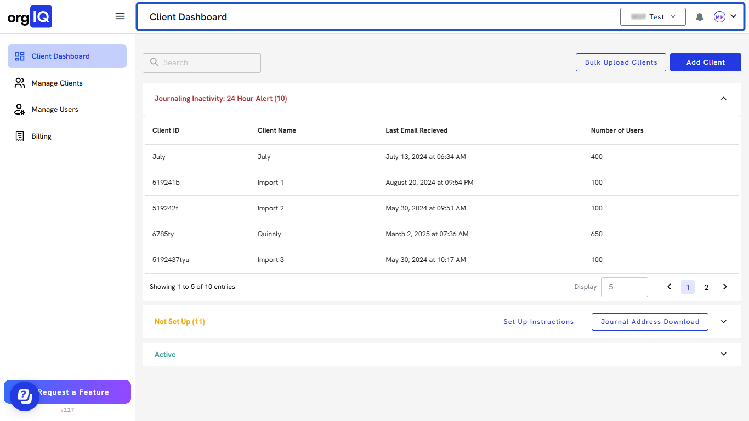The image size is (749, 421).
Task: Open the Test organization dropdown
Action: pos(652,17)
